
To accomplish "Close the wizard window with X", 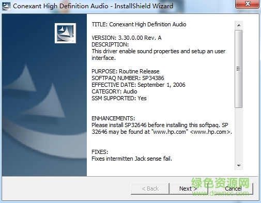I will (248, 4).
